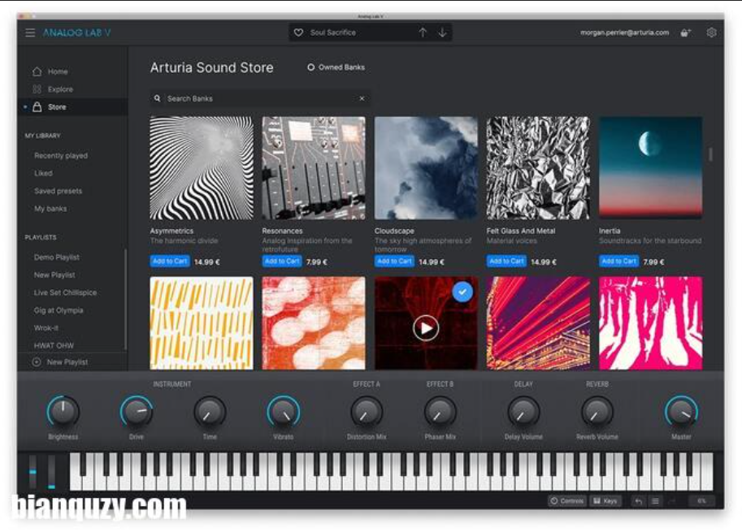Screen dimensions: 742x532
Task: Open the shopping cart basket icon
Action: pos(685,32)
